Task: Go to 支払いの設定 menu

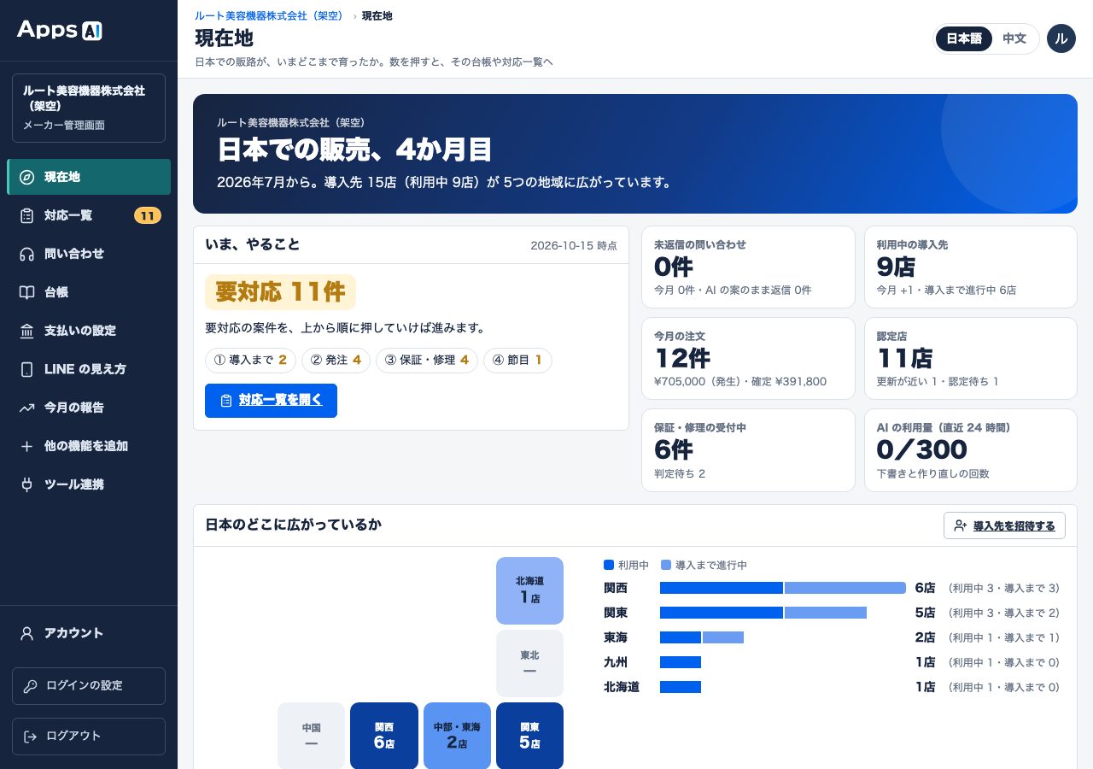Action: 89,331
